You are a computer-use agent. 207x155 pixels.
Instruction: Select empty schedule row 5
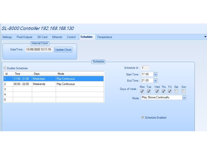click(x=54, y=100)
